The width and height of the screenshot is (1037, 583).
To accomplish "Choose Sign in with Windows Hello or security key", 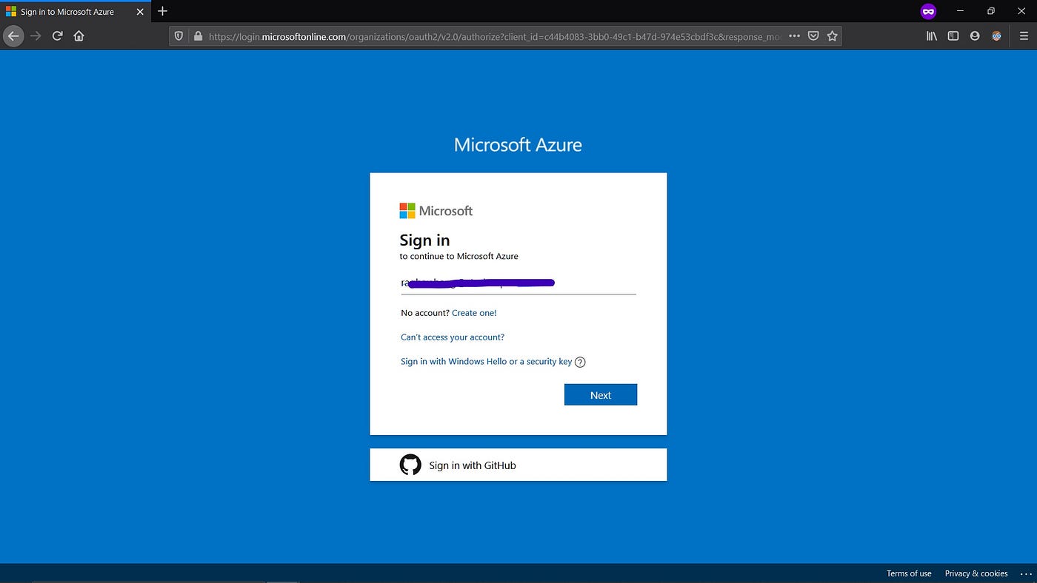I will tap(487, 362).
